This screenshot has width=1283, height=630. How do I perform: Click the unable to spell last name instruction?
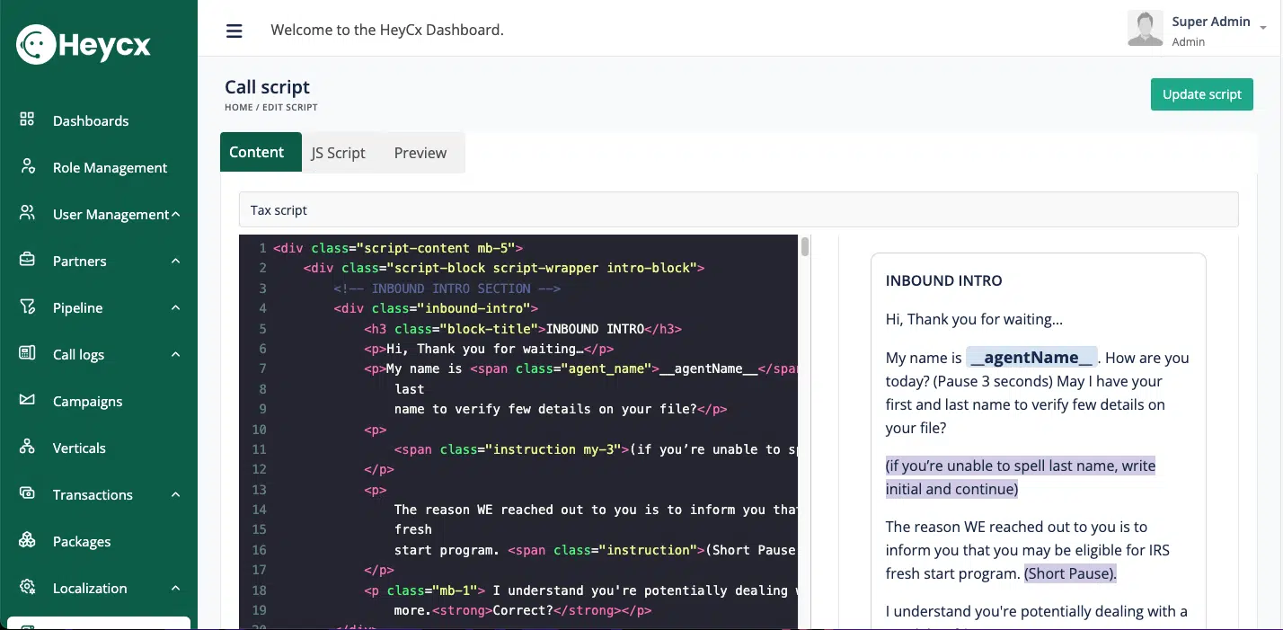click(1021, 477)
